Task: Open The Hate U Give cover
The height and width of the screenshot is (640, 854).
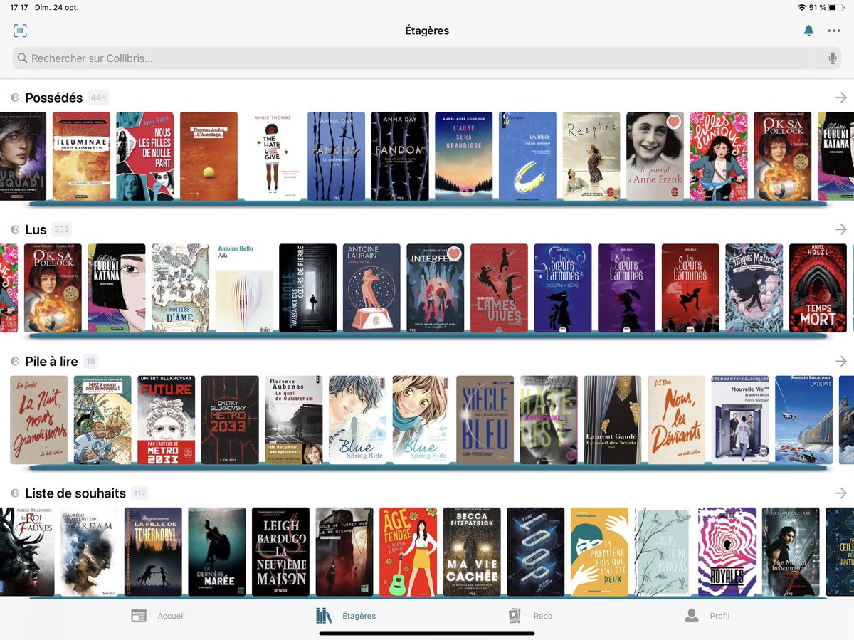Action: pyautogui.click(x=273, y=156)
